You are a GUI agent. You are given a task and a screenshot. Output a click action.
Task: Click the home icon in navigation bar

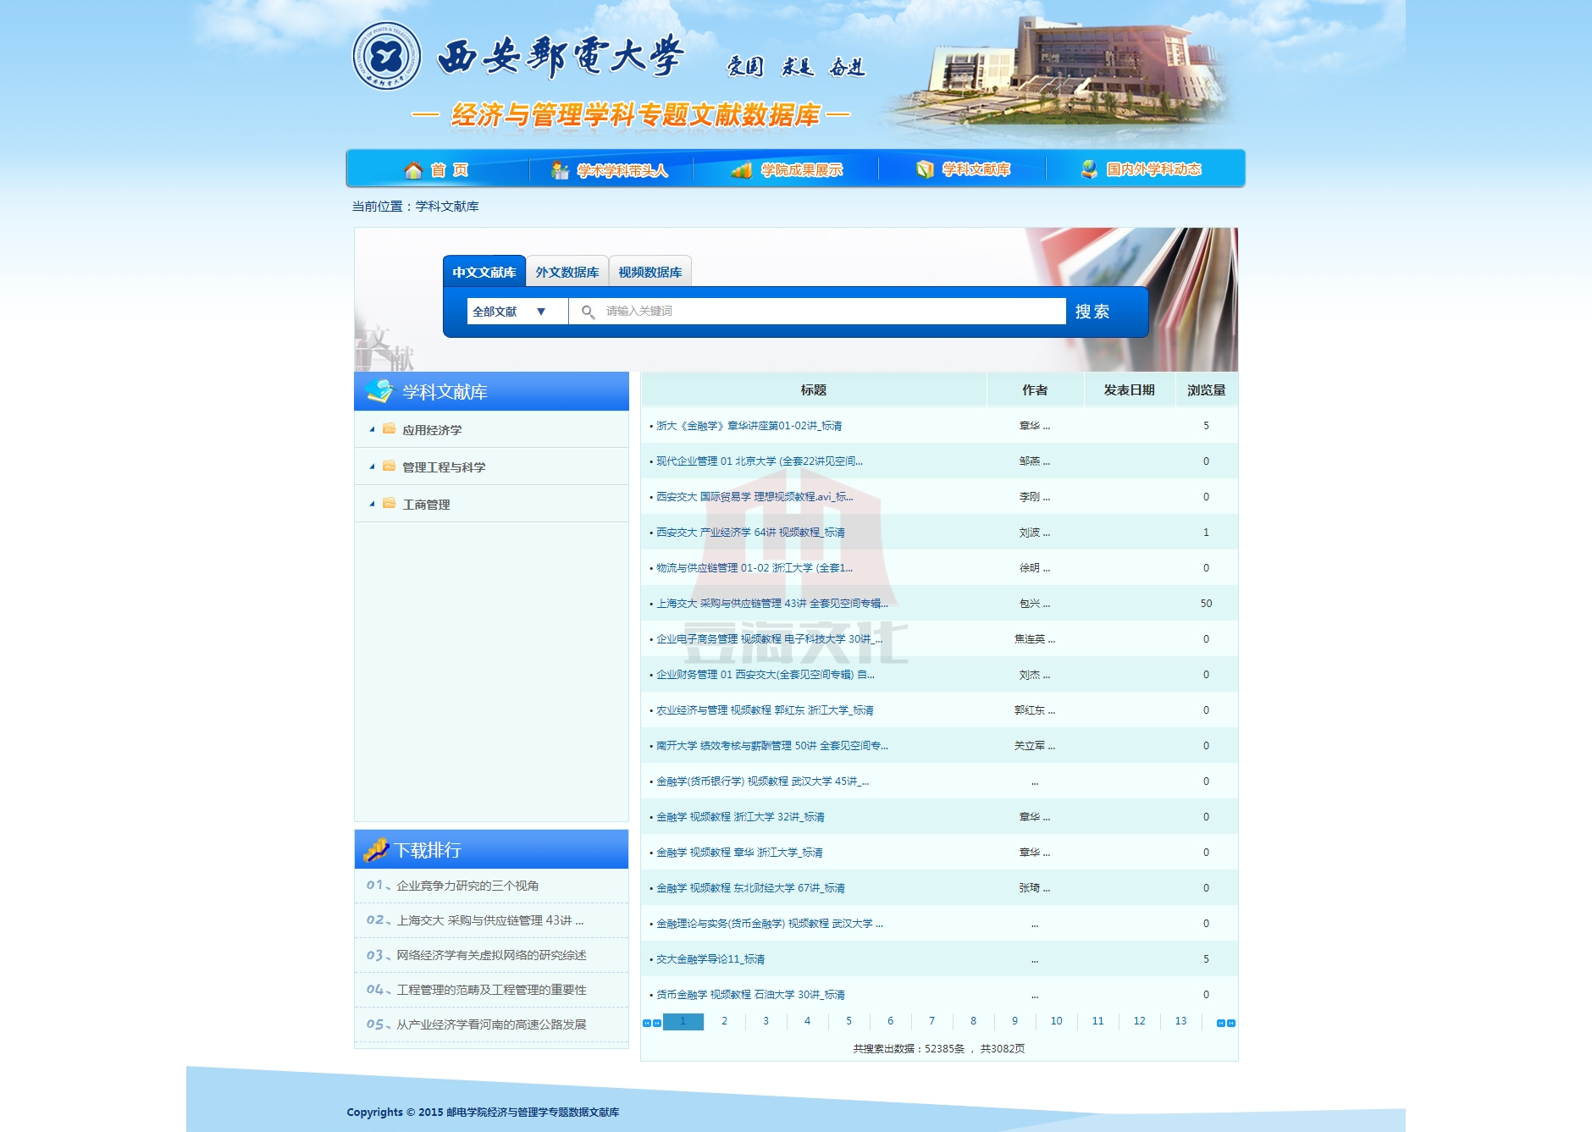(413, 170)
